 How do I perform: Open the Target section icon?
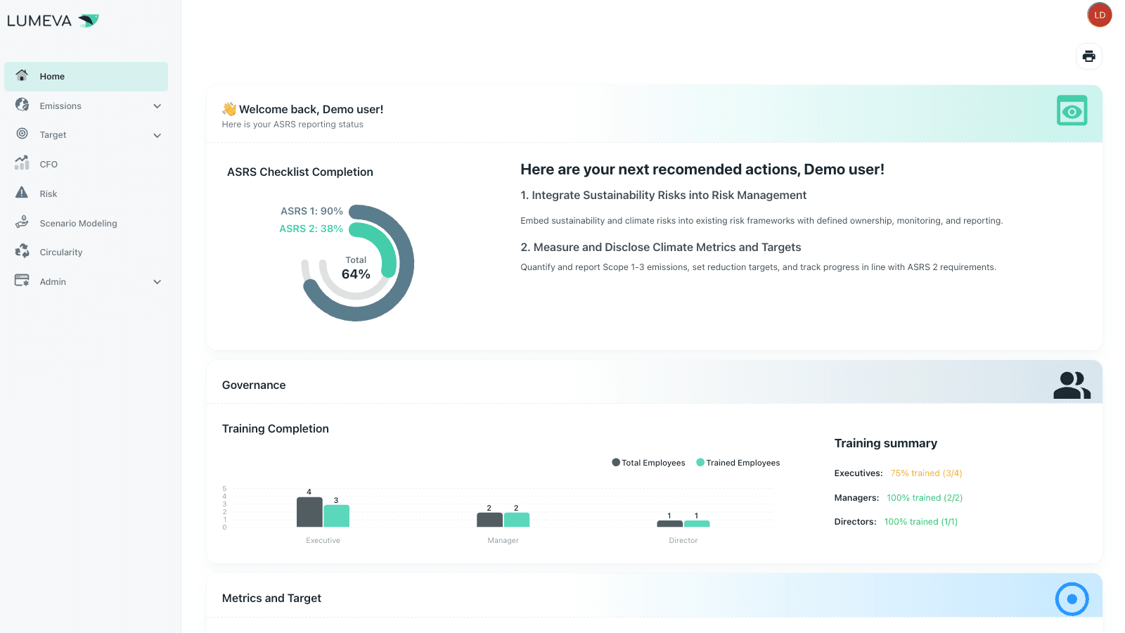22,134
